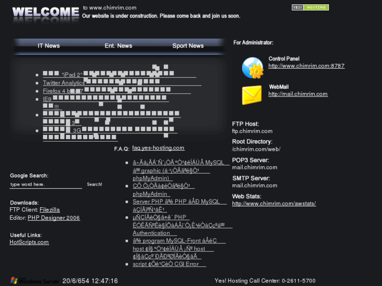Screen dimensions: 382x286
Task: Open the mail.chimrim.com WebMail link
Action: click(x=298, y=94)
